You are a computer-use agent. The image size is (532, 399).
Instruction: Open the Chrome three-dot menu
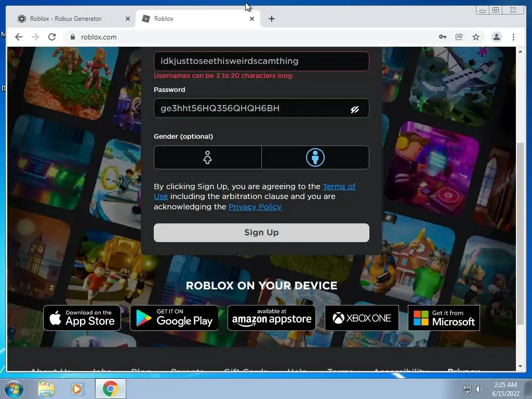coord(513,37)
